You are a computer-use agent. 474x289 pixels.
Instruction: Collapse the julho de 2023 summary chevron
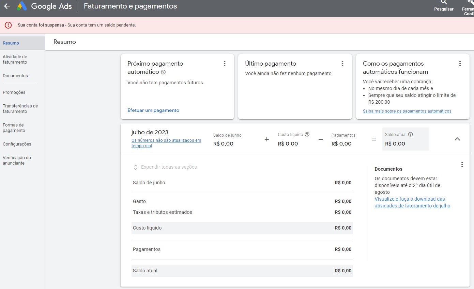click(x=457, y=139)
